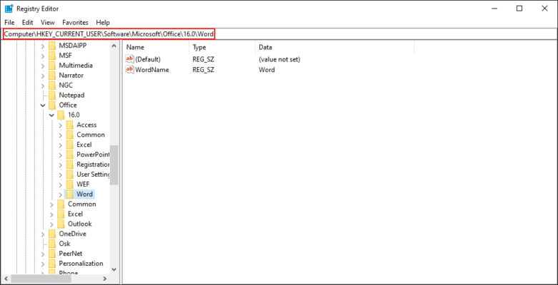
Task: Select the Notepad folder icon
Action: 52,95
